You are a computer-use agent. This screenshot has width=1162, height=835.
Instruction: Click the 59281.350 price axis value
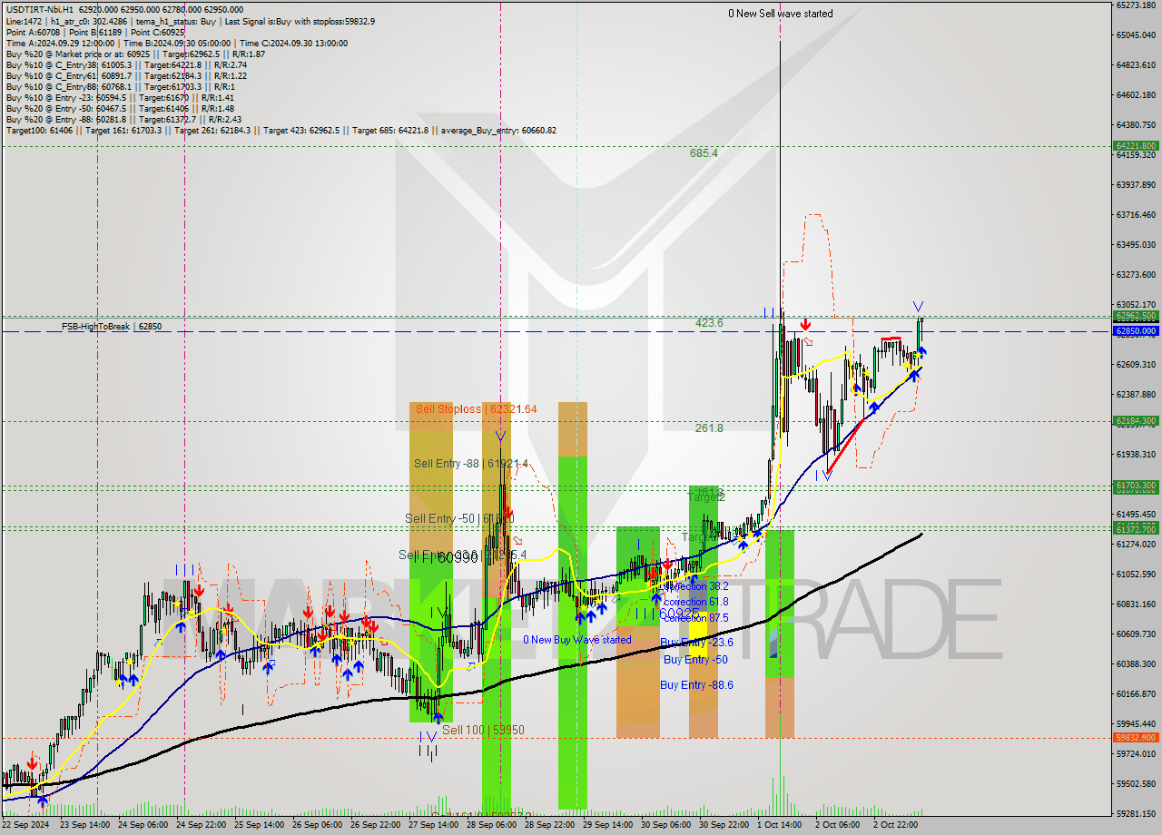1136,813
